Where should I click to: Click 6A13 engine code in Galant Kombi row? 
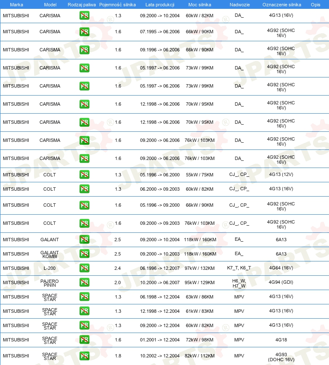tap(281, 254)
